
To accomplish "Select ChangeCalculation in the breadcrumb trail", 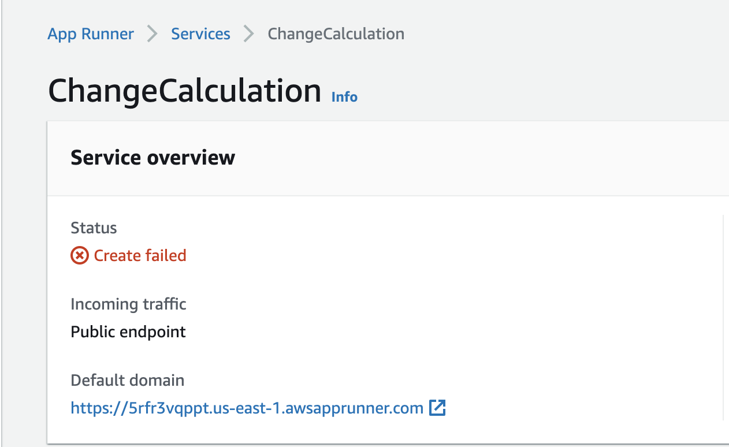I will [336, 33].
